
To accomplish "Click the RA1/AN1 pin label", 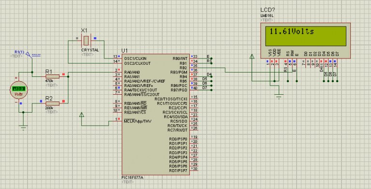I will pos(132,77).
